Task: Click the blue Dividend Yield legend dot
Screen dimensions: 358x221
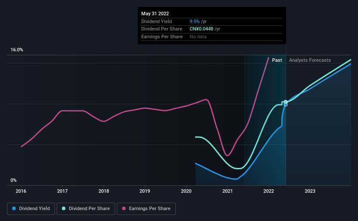Action: tap(14, 208)
